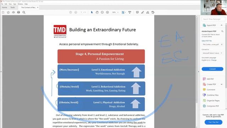The image size is (227, 128).
Task: Switch to the Tools tab
Action: pyautogui.click(x=13, y=7)
